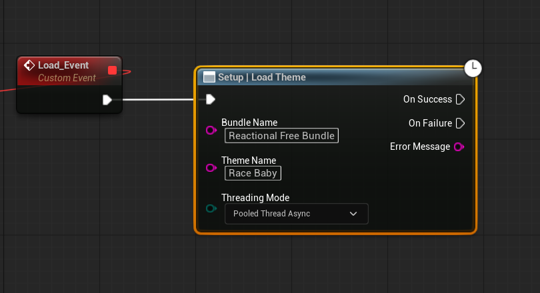Open the Threading Mode dropdown
This screenshot has width=540, height=293.
[x=296, y=214]
